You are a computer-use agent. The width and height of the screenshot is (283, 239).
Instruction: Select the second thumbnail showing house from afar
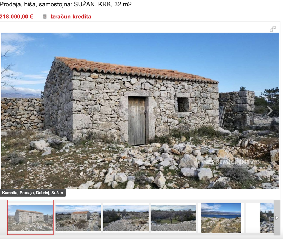pos(78,218)
